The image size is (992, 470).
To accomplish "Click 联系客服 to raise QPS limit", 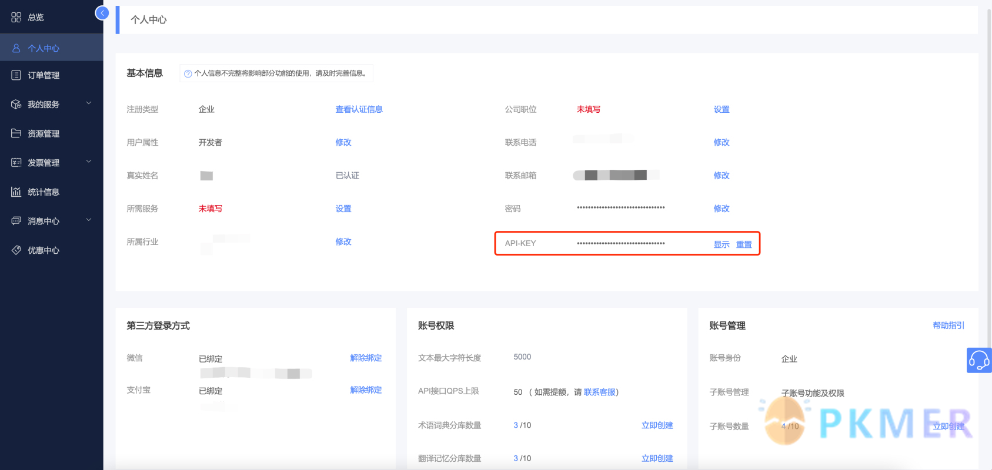I will 599,392.
